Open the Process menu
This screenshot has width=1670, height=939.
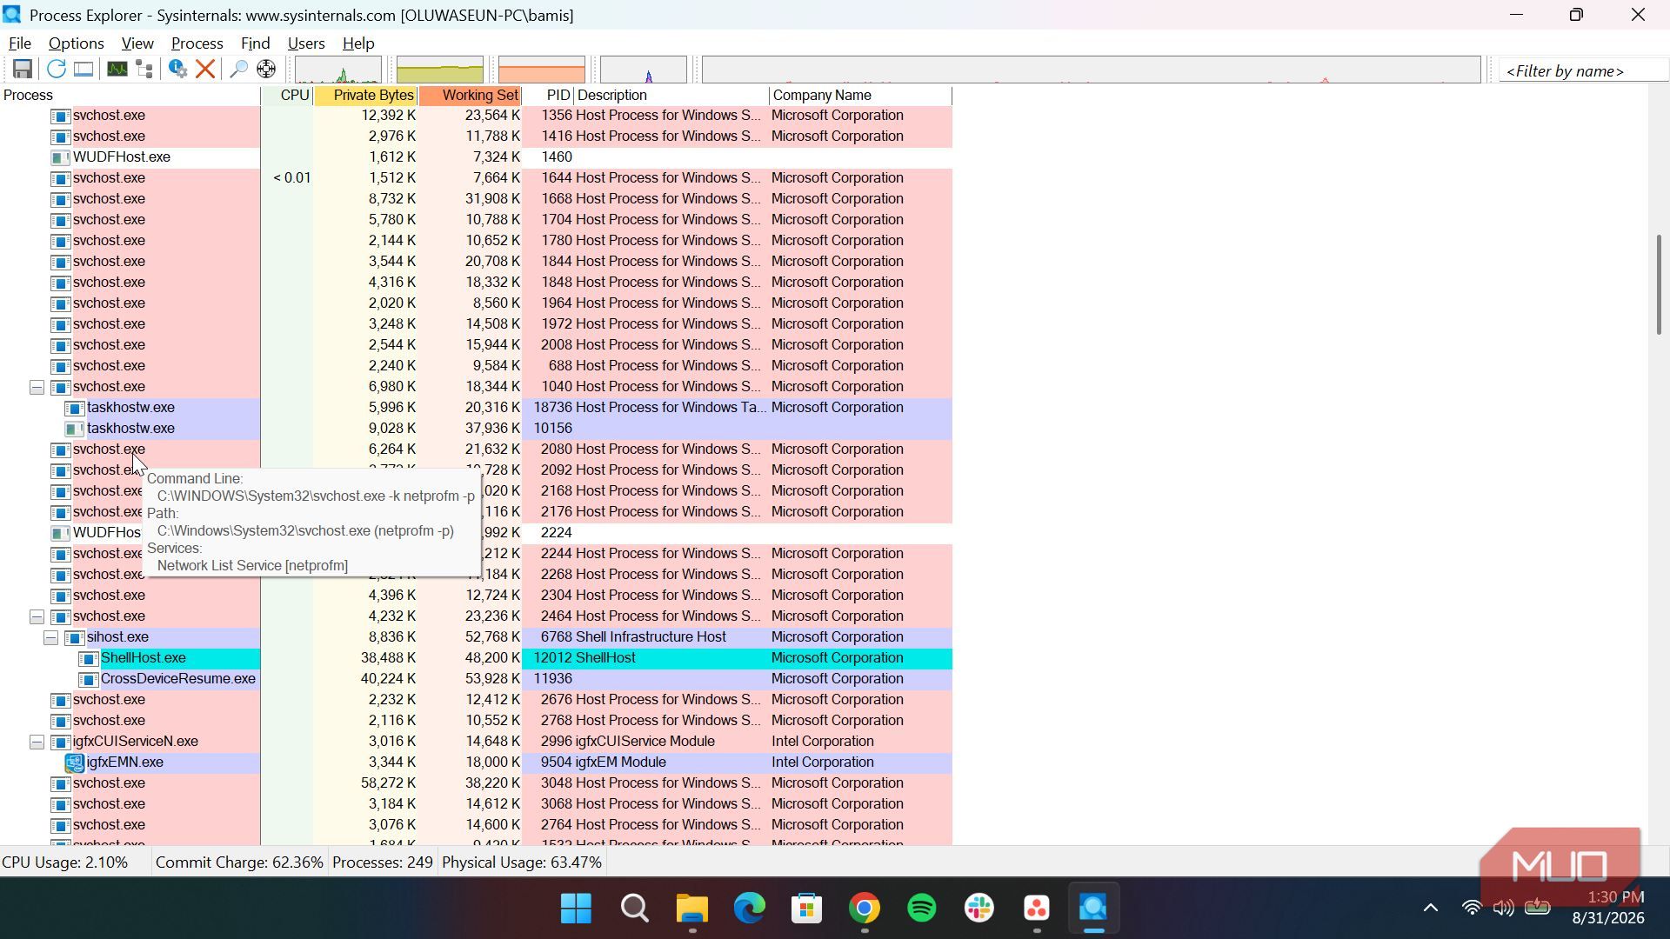tap(197, 43)
